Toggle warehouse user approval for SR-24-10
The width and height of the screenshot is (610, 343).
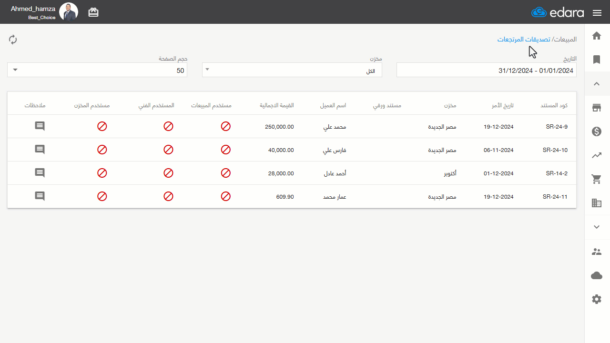[x=102, y=150]
